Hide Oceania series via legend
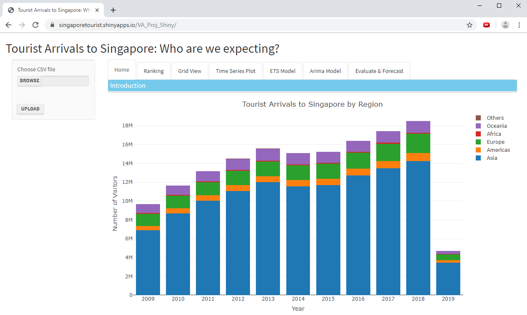 click(x=496, y=126)
